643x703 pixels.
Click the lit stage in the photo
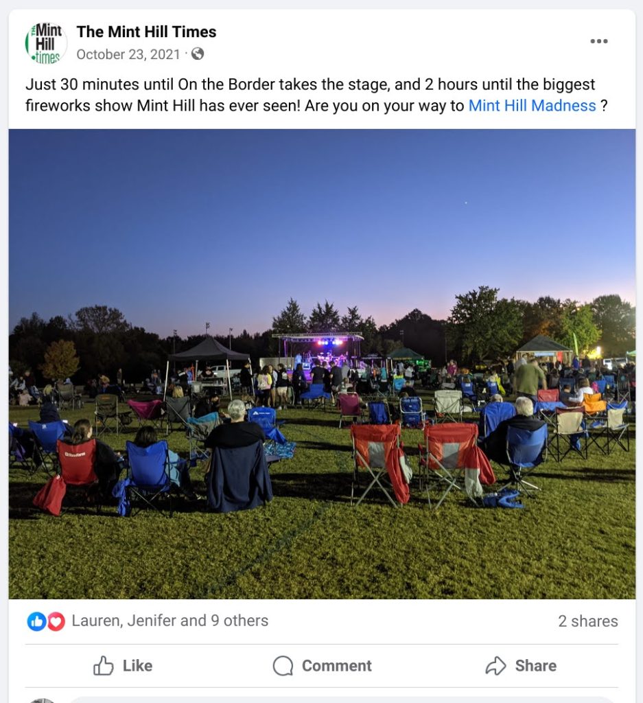[318, 352]
